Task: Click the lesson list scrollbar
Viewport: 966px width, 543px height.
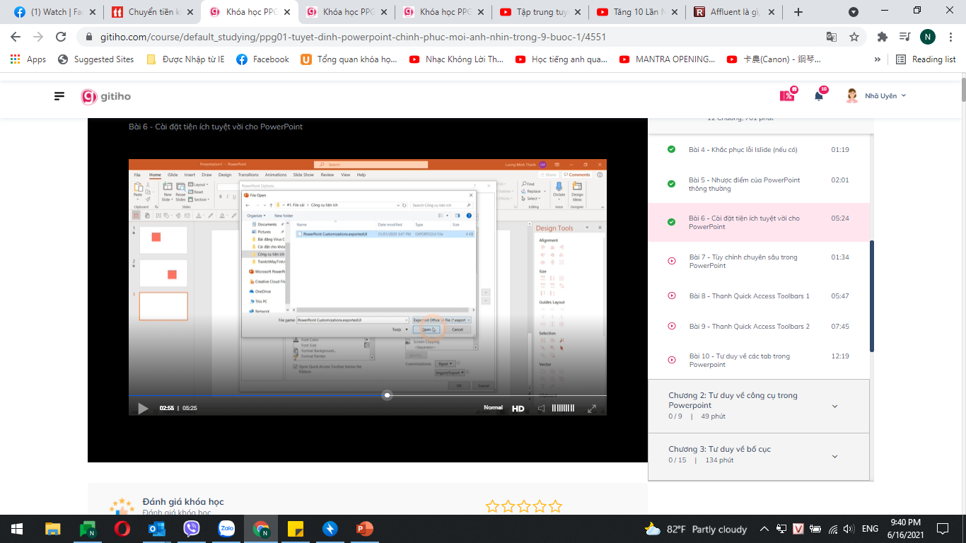Action: (x=872, y=296)
